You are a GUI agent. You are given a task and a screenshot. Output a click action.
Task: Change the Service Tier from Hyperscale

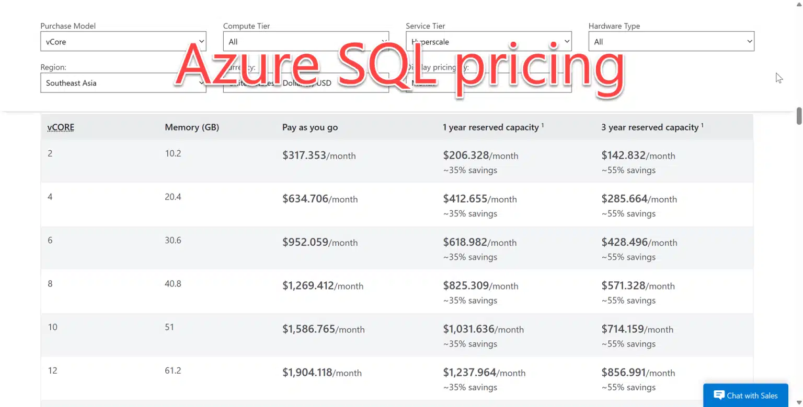tap(489, 41)
